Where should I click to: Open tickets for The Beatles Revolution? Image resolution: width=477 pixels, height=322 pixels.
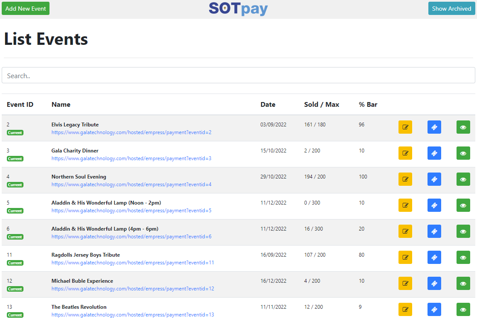point(434,310)
